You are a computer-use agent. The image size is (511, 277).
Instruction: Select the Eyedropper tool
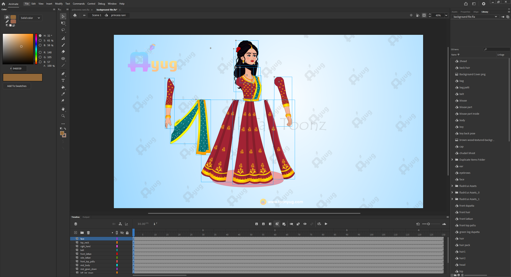coord(63,94)
